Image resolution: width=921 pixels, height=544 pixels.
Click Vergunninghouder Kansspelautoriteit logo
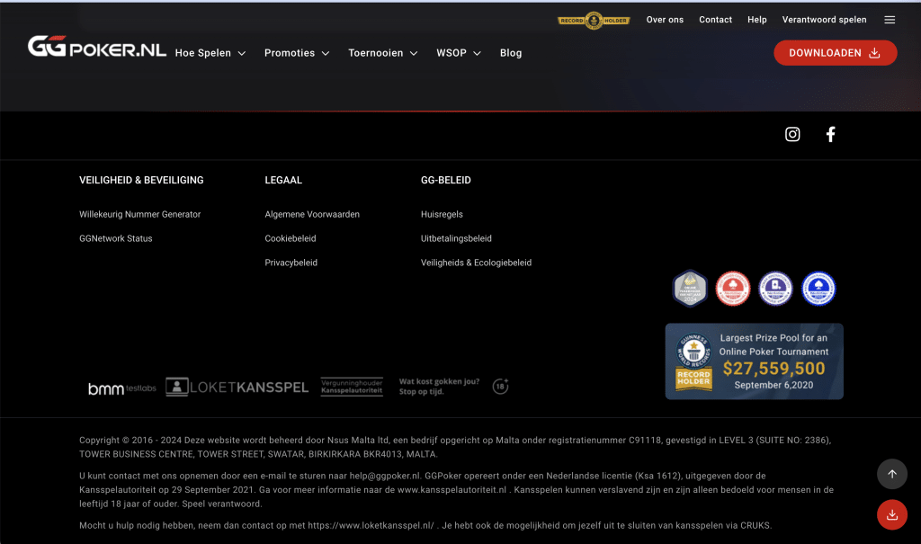tap(352, 387)
